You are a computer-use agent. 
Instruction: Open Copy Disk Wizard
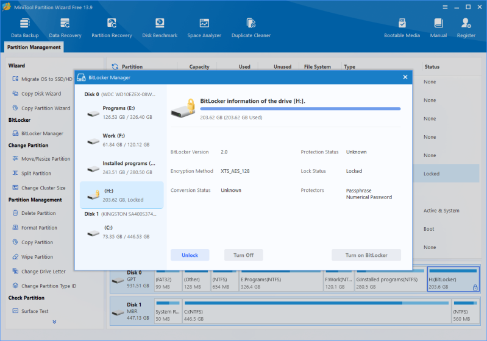37,94
